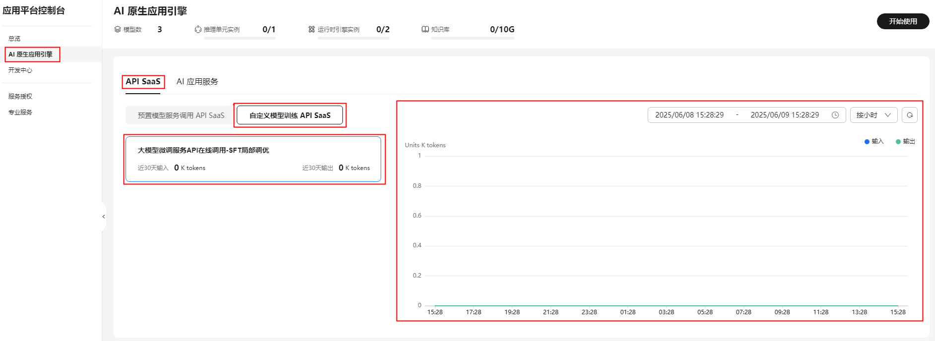Click the clock icon in date range
The image size is (935, 341).
pyautogui.click(x=835, y=115)
